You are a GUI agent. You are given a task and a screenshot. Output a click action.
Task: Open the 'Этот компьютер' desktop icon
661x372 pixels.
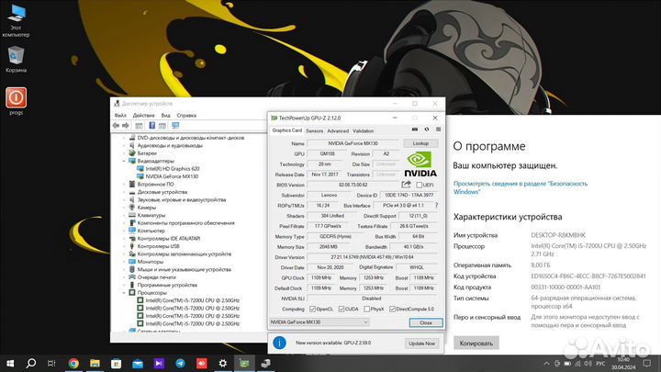point(16,20)
